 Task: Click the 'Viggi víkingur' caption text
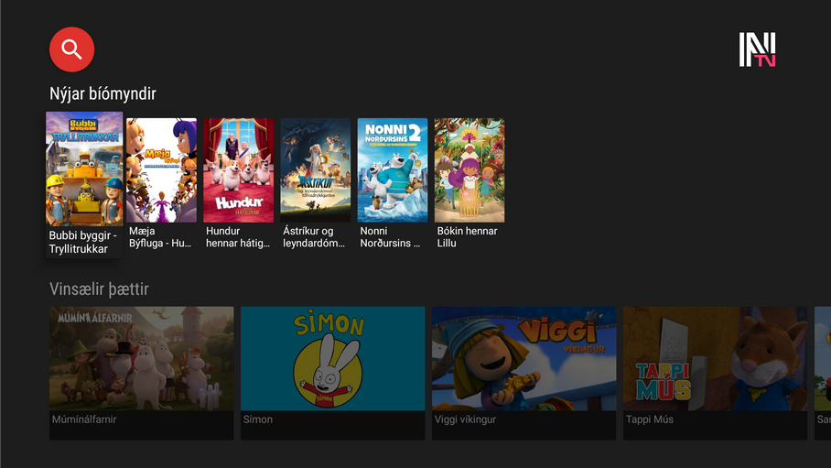pyautogui.click(x=465, y=419)
